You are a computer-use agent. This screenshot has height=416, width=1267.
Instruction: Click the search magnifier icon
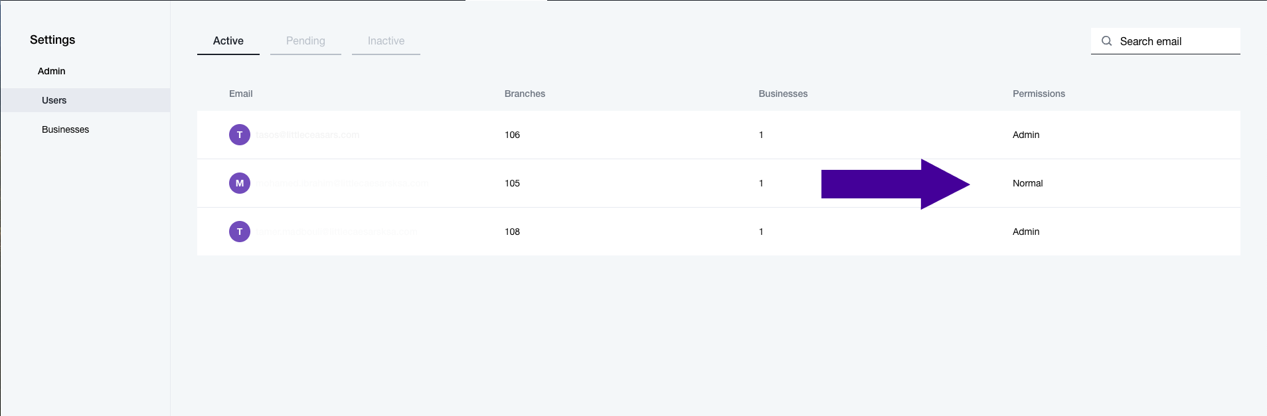coord(1106,40)
